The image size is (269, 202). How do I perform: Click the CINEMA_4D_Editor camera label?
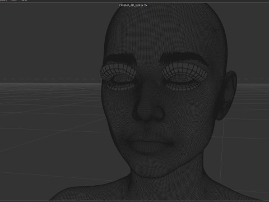(131, 5)
